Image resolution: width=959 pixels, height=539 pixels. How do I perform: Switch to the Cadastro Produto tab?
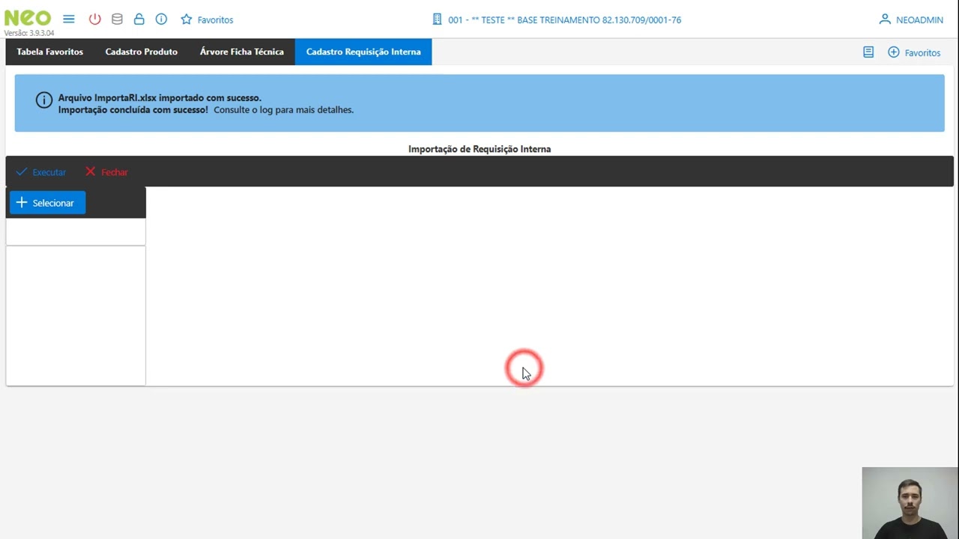click(142, 52)
